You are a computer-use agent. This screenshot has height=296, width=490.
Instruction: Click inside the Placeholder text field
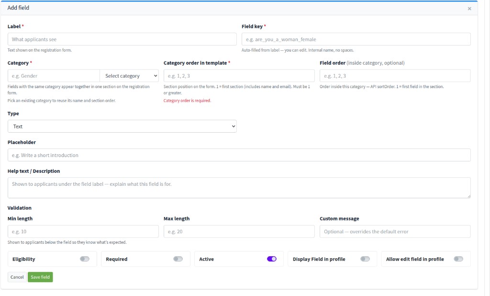239,155
